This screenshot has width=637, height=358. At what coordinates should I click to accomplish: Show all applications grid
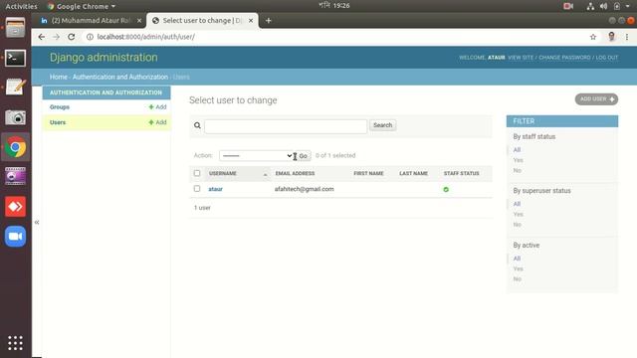pos(16,343)
